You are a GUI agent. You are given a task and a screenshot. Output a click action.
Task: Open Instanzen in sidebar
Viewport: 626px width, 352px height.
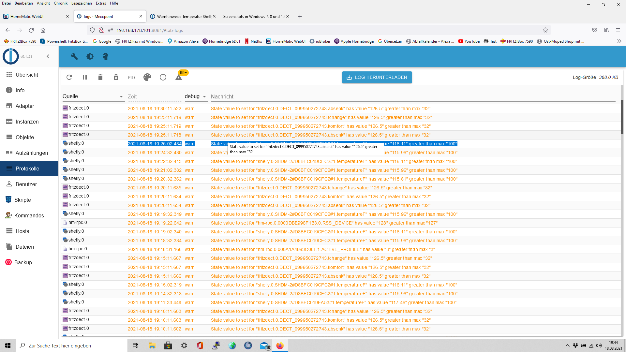tap(29, 122)
